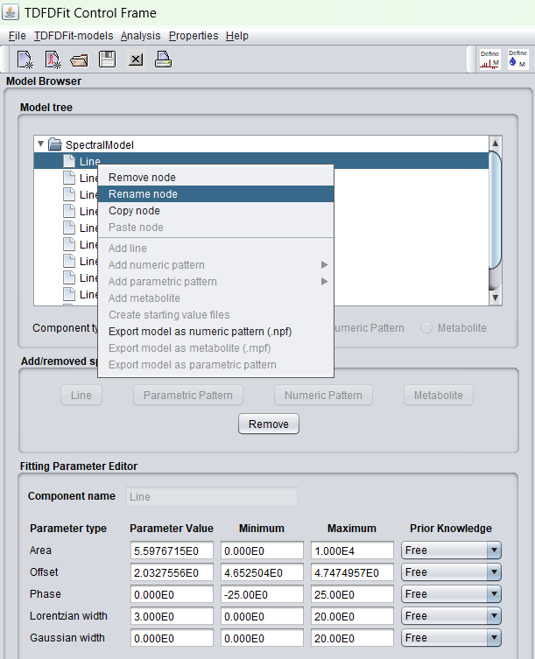Click the Lorentzian width maximum field
This screenshot has width=535, height=659.
(352, 616)
